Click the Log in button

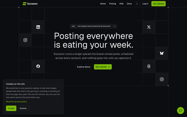click(145, 4)
